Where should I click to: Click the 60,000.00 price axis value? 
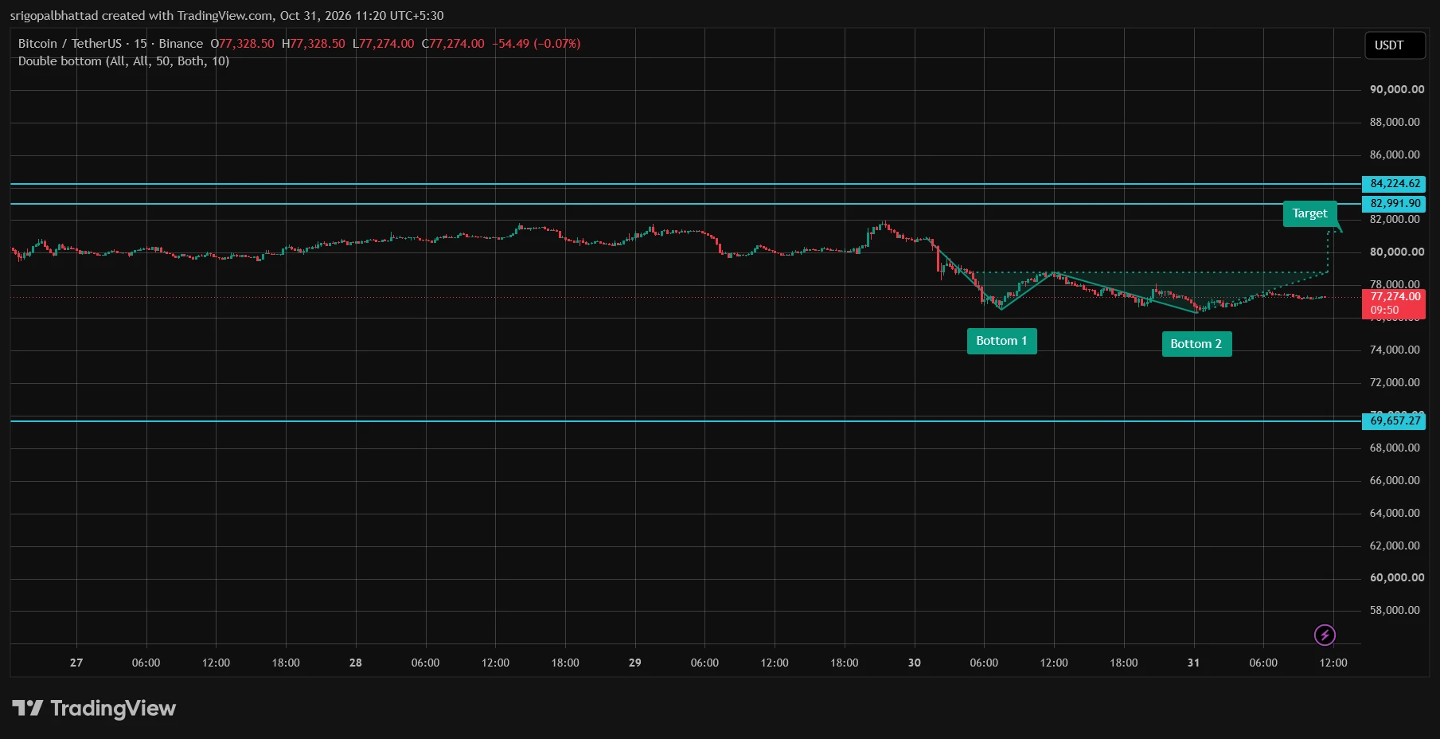(1397, 577)
